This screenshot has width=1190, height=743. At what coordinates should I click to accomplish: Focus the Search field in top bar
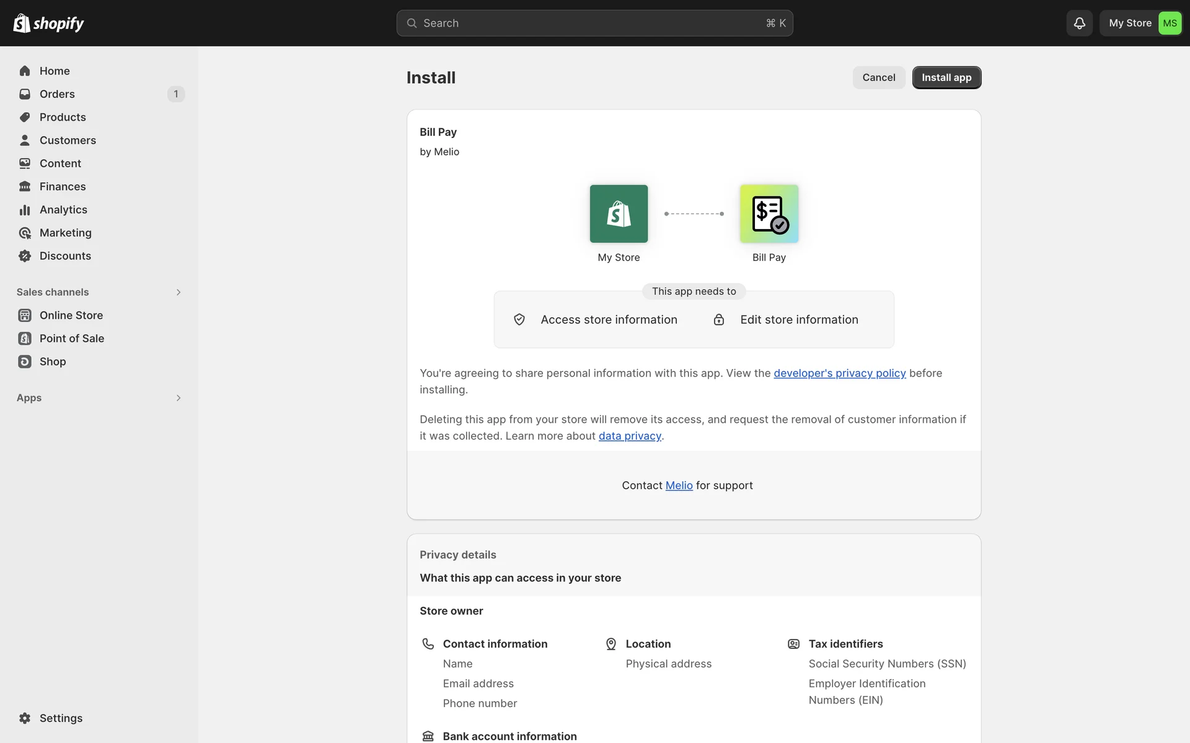594,23
